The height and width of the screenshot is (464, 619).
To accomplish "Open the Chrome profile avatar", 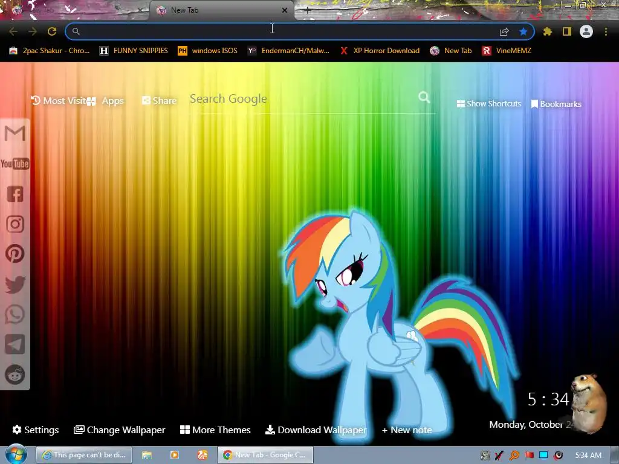I will coord(586,31).
